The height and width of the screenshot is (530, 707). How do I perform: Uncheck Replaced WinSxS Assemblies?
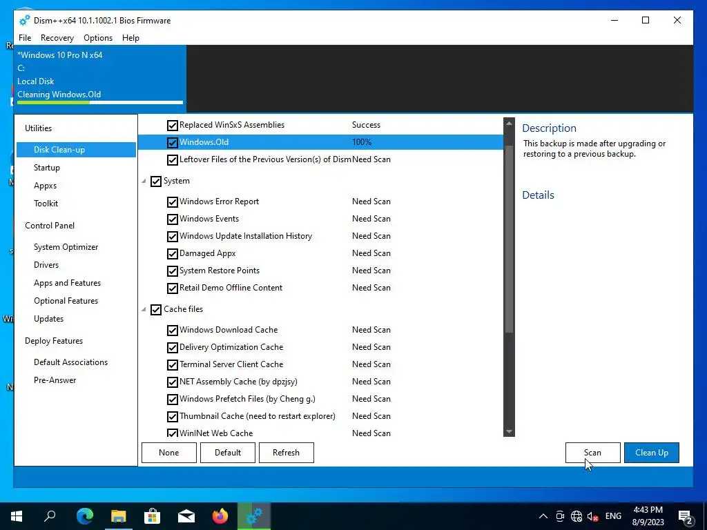pos(172,126)
